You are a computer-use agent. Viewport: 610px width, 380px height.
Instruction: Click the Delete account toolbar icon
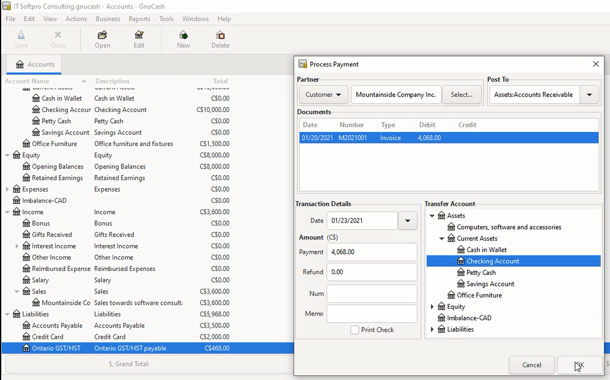pos(220,35)
